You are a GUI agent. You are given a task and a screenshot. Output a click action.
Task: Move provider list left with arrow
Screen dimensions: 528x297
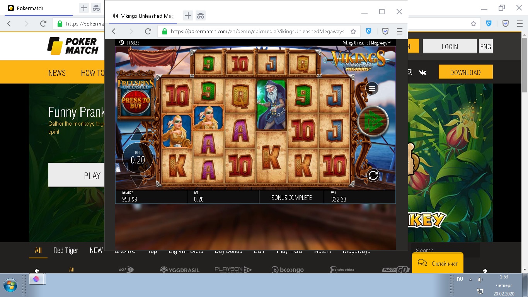click(37, 271)
